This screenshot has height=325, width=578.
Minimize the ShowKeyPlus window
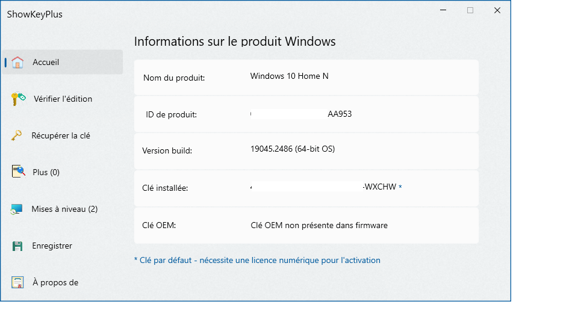pos(443,10)
